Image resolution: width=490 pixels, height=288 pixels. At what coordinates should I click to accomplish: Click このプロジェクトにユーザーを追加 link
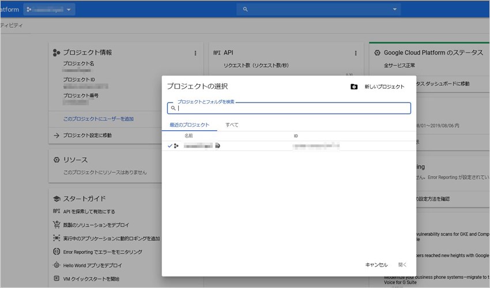[x=99, y=119]
